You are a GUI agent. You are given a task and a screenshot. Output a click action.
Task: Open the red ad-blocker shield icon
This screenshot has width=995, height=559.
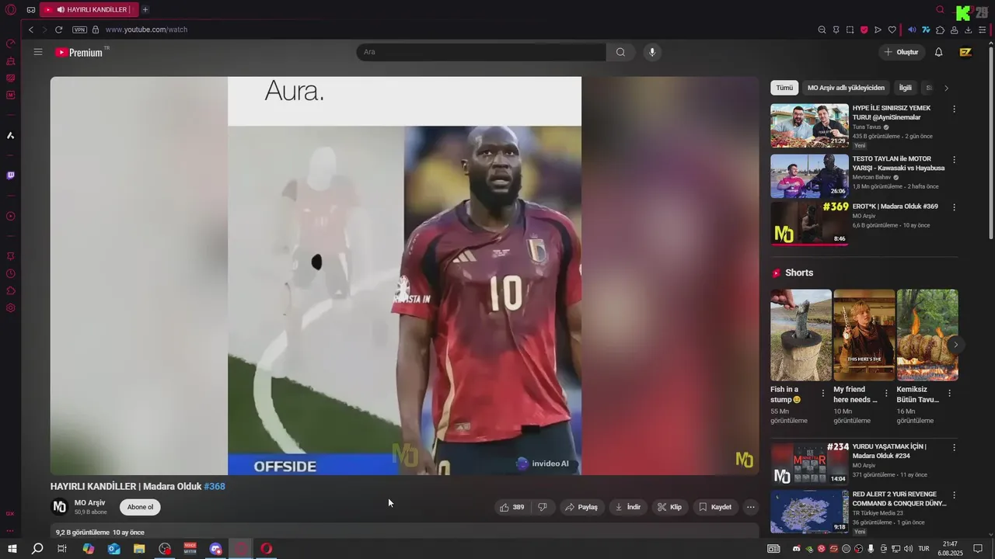[x=864, y=30]
